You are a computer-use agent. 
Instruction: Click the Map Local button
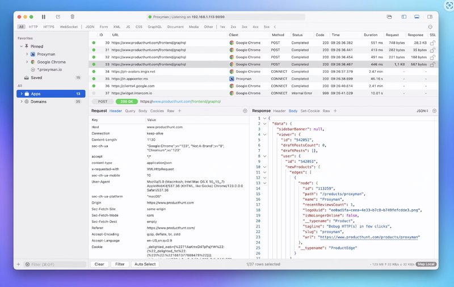426,264
